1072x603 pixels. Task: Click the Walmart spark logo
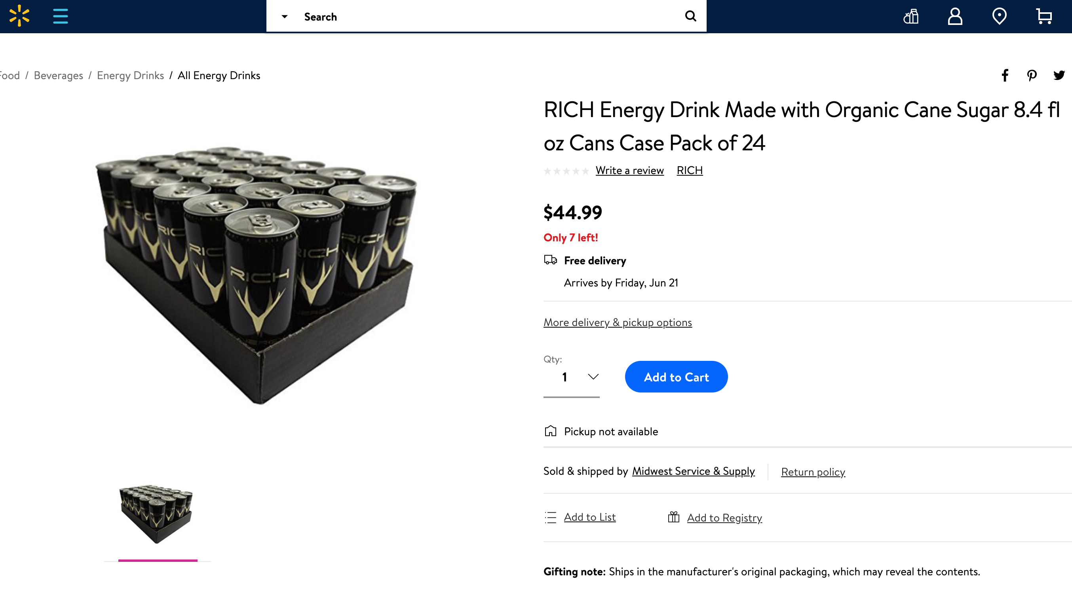pyautogui.click(x=19, y=16)
